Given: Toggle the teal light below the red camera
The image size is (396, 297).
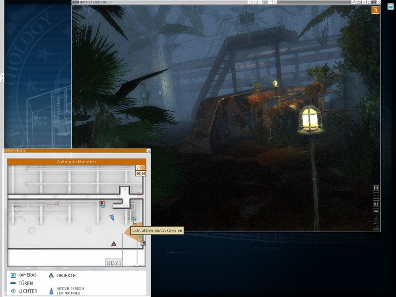Looking at the screenshot, I should pyautogui.click(x=103, y=206).
